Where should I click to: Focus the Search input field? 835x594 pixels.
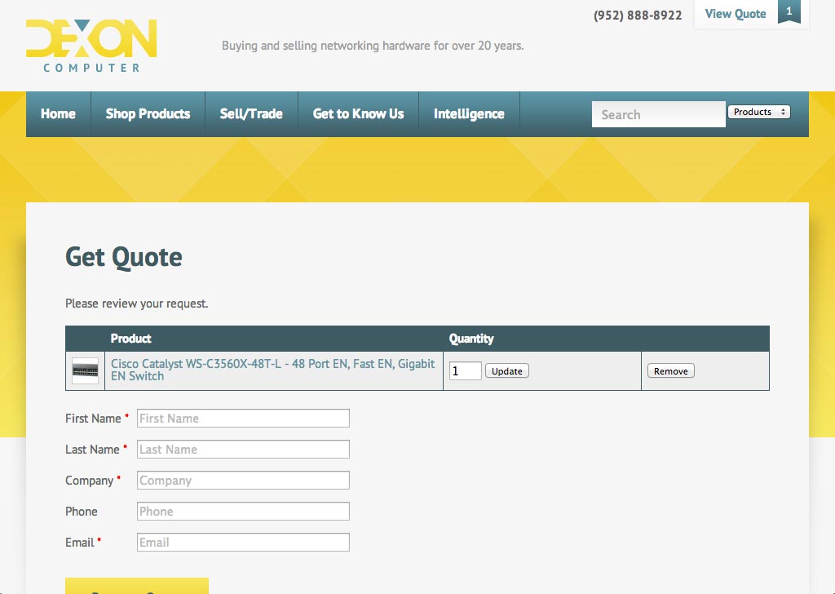pyautogui.click(x=659, y=114)
